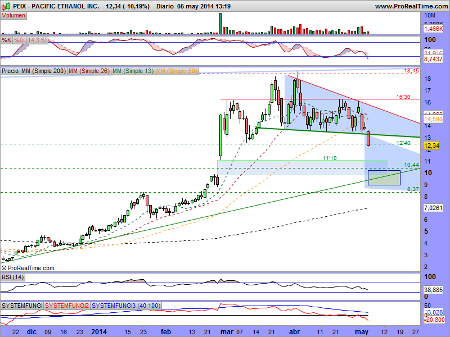Click the 11'10 support zone label

pos(330,158)
